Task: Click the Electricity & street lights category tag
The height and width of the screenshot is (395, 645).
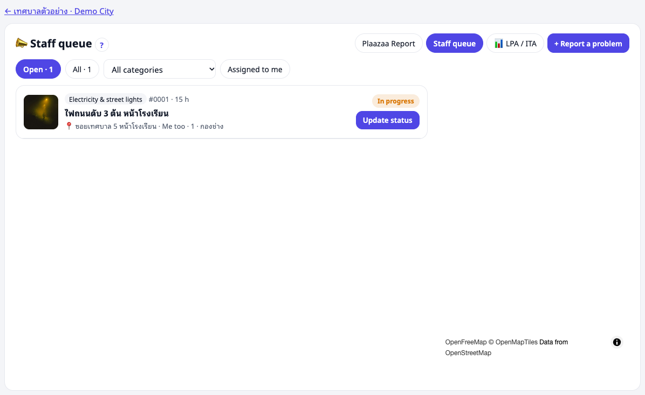Action: pos(105,99)
